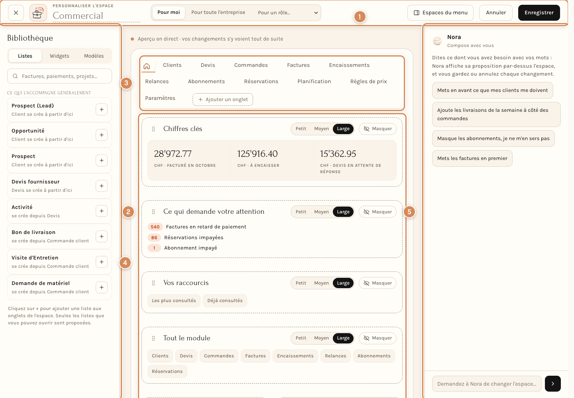Hide the Chiffres clés widget

click(378, 129)
